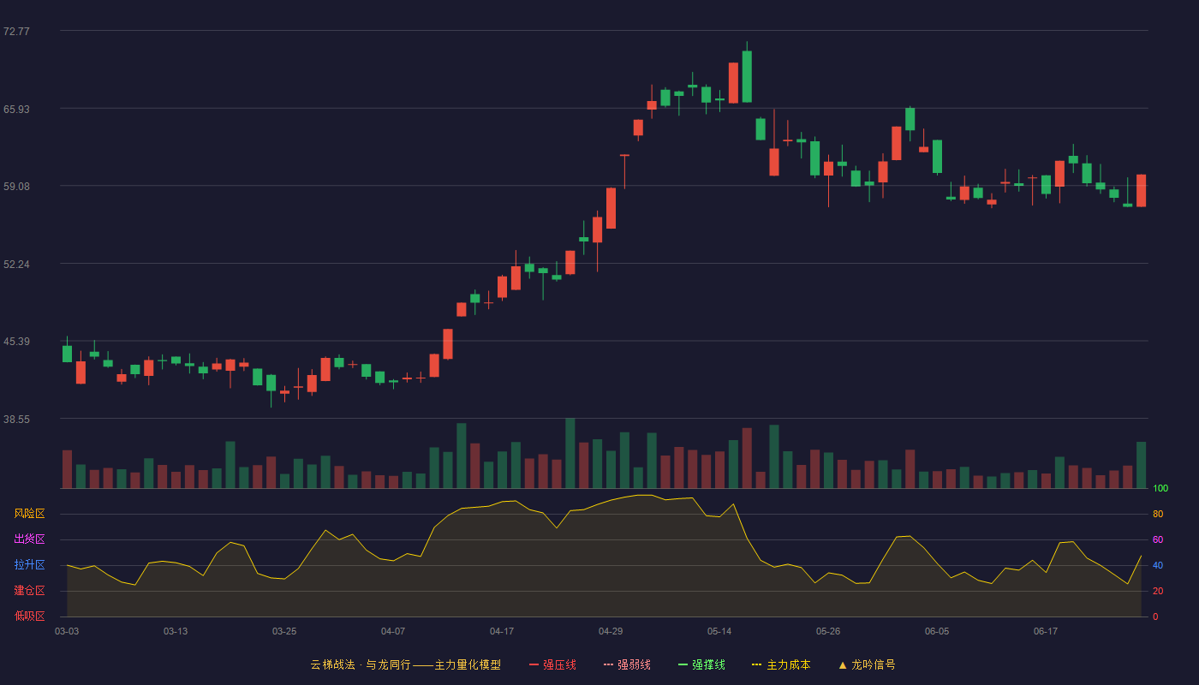The width and height of the screenshot is (1199, 685).
Task: Click the 45.39 price axis label
Action: point(16,341)
